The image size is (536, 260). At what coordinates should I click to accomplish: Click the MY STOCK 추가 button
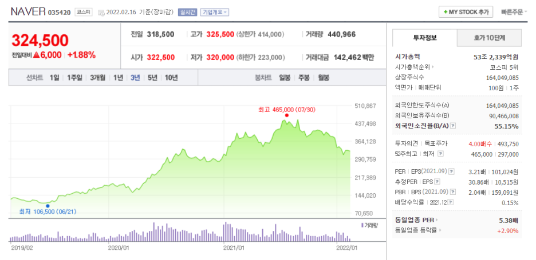[x=466, y=11]
